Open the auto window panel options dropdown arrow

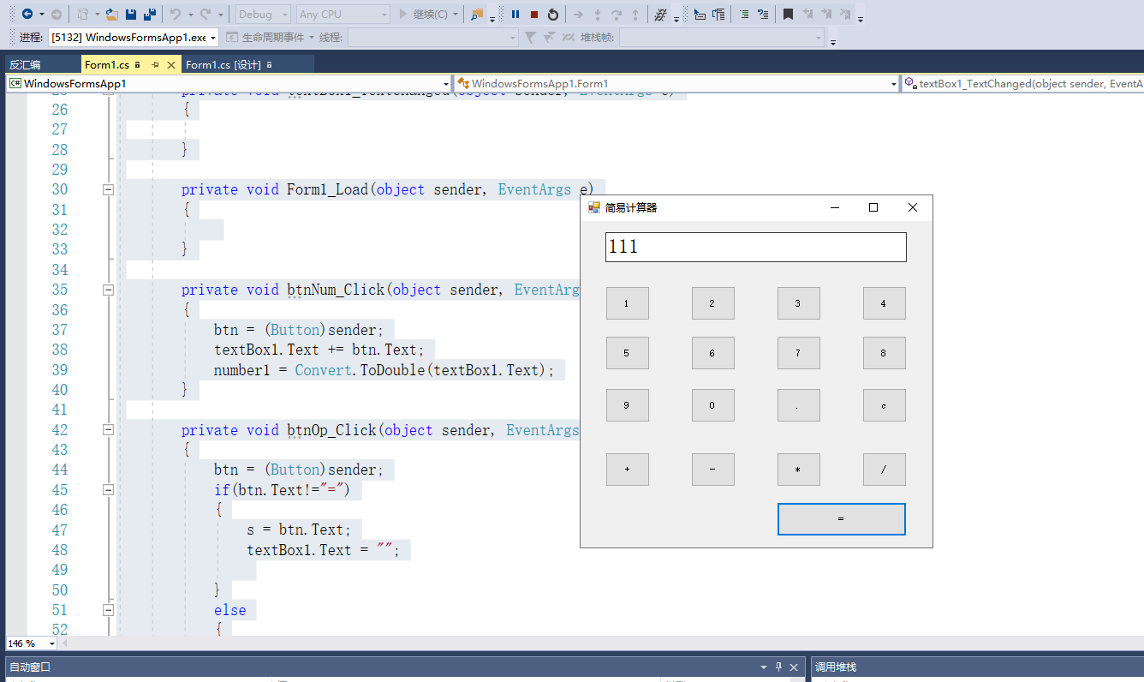[x=763, y=667]
